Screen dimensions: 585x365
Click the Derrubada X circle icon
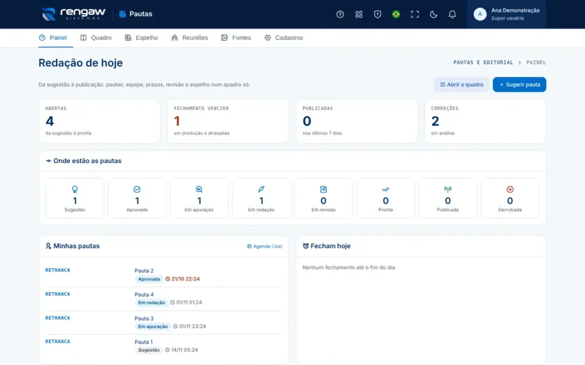(x=510, y=189)
